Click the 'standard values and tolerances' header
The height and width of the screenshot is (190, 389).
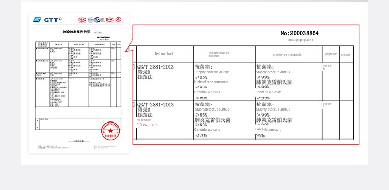[219, 55]
